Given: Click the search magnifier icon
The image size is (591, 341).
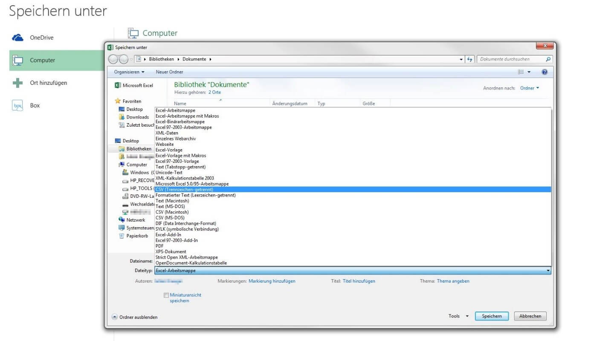Looking at the screenshot, I should click(548, 59).
